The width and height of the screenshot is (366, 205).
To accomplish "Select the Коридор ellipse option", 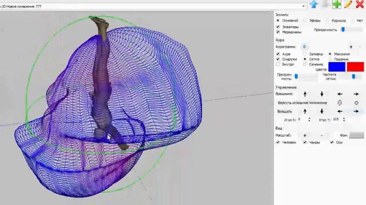I will click(327, 20).
